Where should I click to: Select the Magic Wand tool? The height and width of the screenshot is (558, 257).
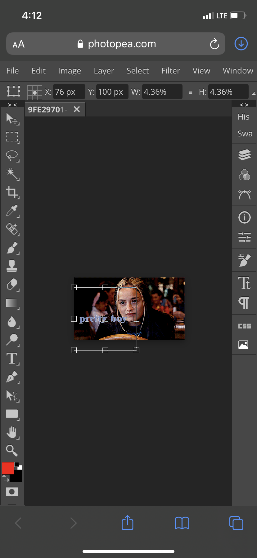pos(12,174)
